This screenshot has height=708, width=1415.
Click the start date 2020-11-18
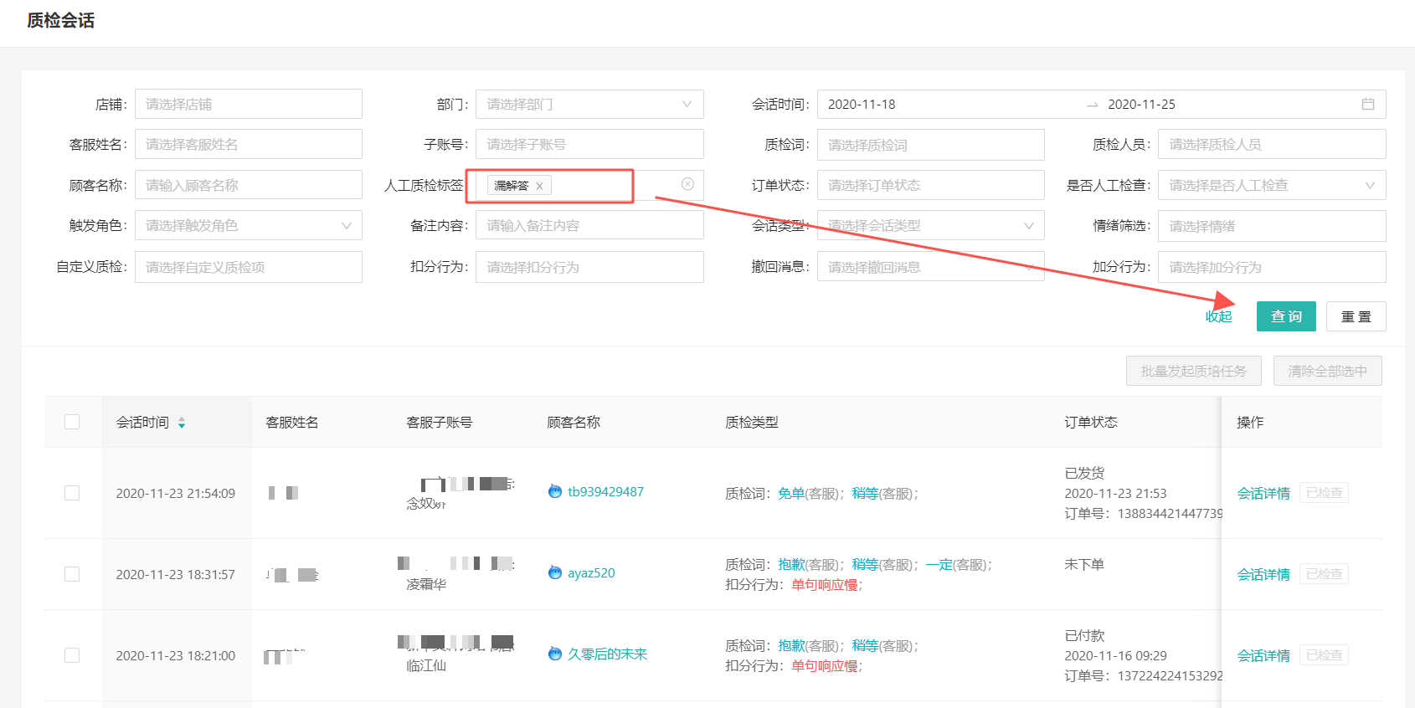click(862, 104)
